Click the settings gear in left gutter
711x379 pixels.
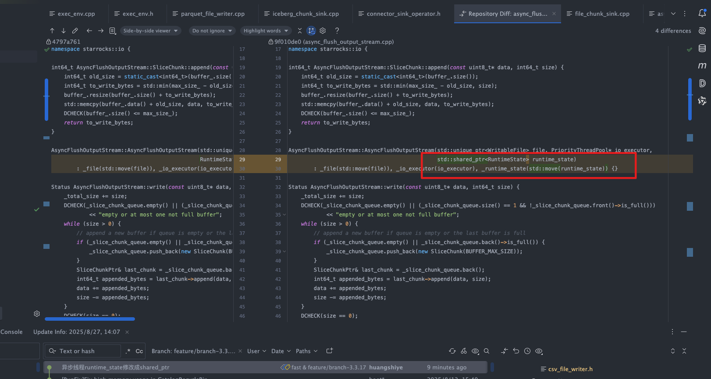37,314
